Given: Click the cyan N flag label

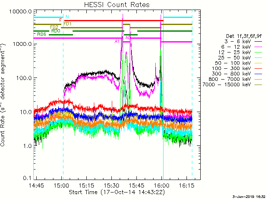Looking at the screenshot, I should click(x=67, y=17).
